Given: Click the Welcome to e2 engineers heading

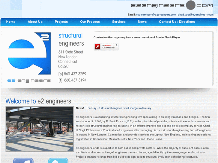Looking at the screenshot, I should tap(38, 101).
